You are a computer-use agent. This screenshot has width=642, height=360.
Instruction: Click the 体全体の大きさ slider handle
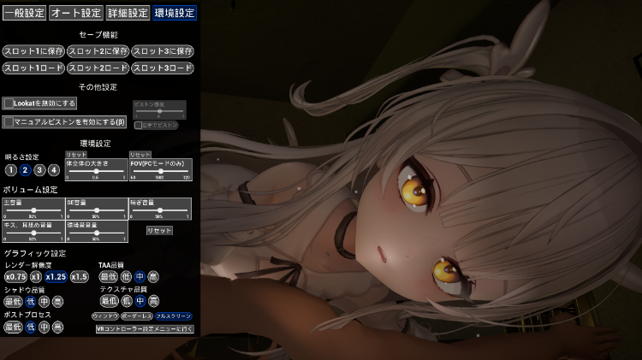pos(96,171)
